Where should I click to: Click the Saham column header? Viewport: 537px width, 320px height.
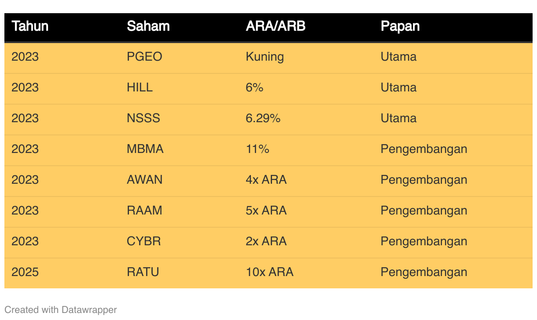click(148, 26)
